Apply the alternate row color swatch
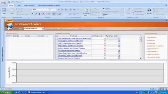 [x=60, y=14]
